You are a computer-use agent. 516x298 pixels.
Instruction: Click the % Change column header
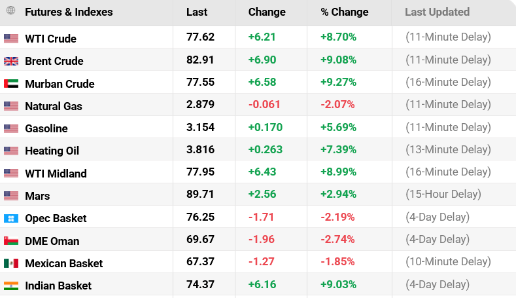click(345, 12)
